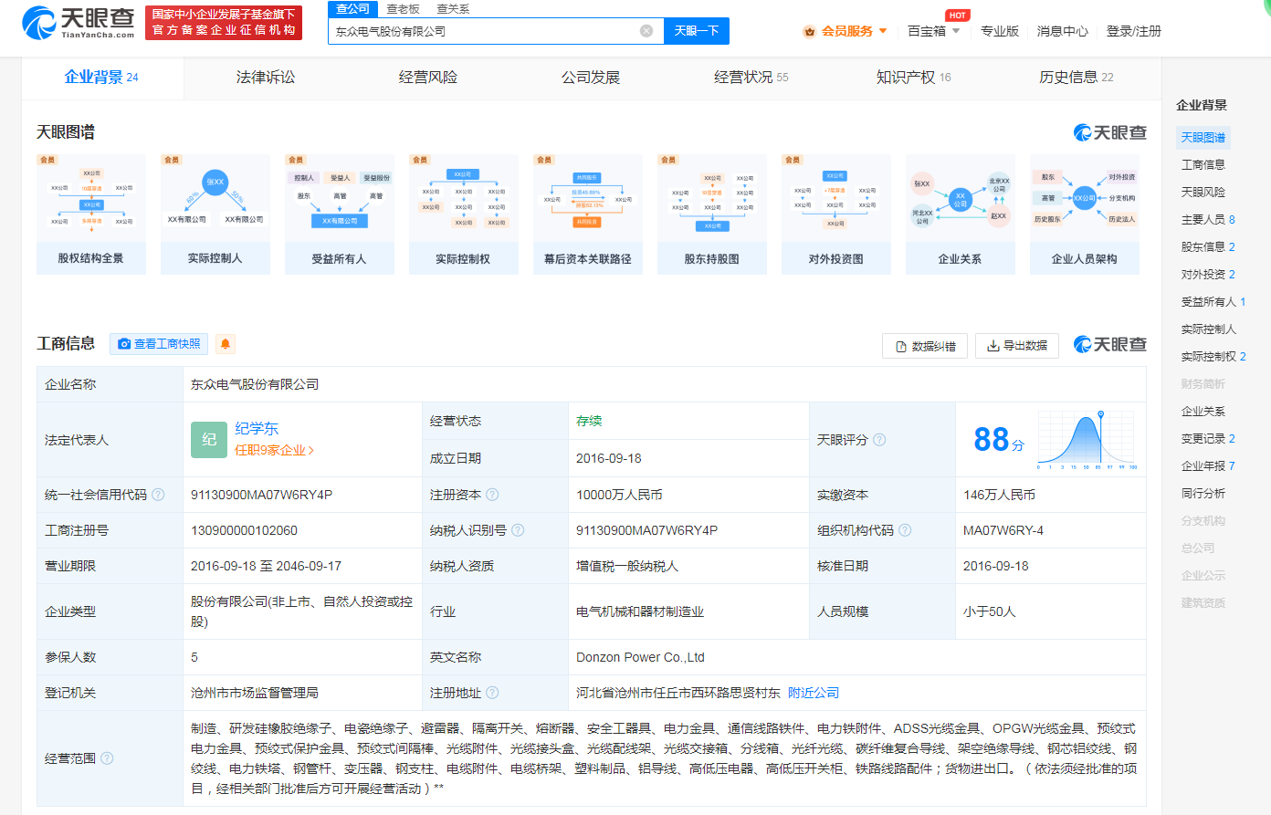Open the 股东持股图 diagram card
This screenshot has width=1271, height=815.
pos(712,214)
